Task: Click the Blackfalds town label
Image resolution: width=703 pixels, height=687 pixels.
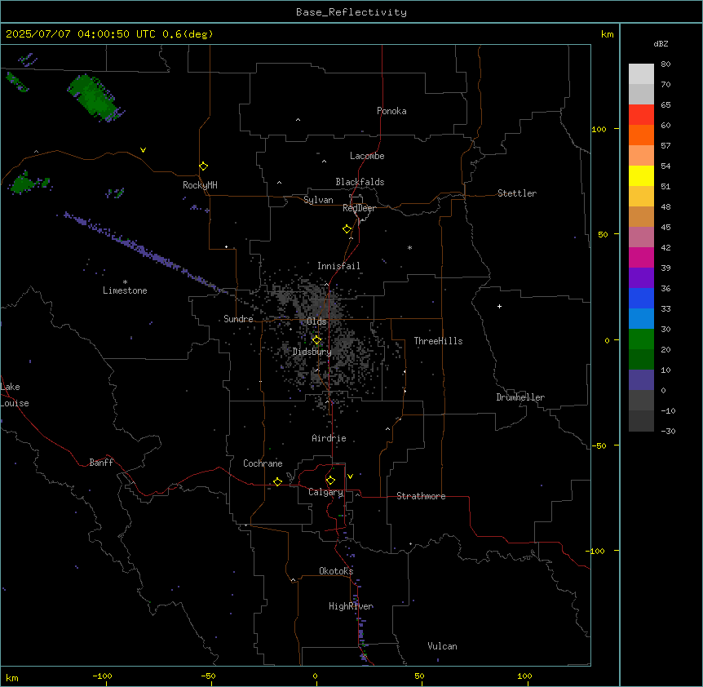Action: 360,182
